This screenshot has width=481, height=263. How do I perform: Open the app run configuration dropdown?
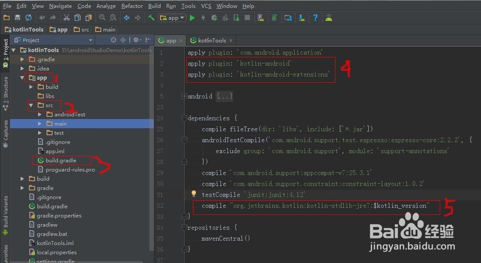pos(172,18)
